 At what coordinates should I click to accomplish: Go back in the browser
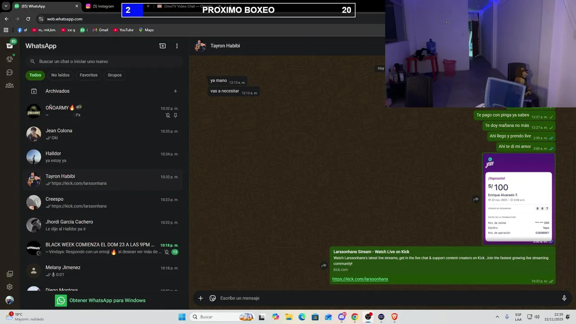[6, 19]
